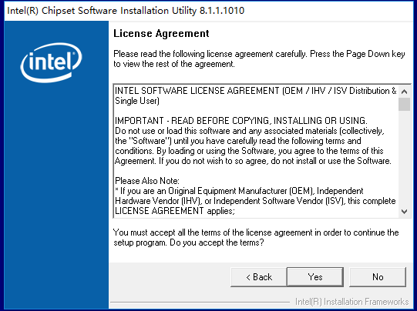Click the Intel(R) Installation Frameworks label
Screen dimensions: 417x311
(351, 302)
